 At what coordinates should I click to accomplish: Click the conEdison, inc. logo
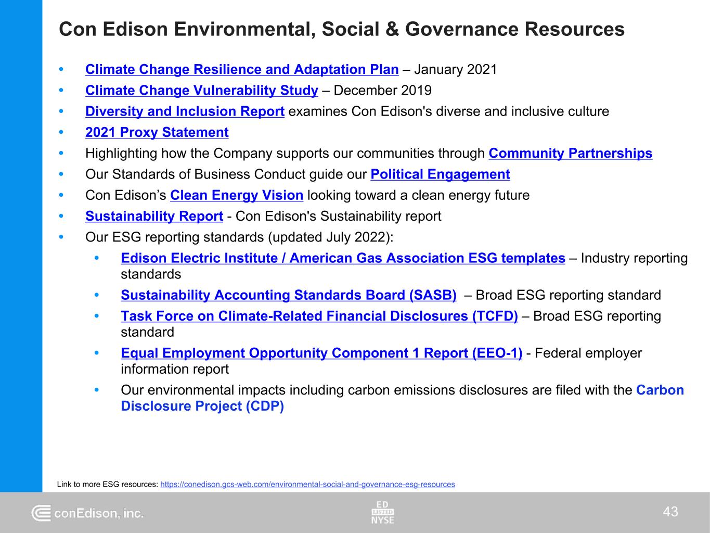click(x=87, y=513)
